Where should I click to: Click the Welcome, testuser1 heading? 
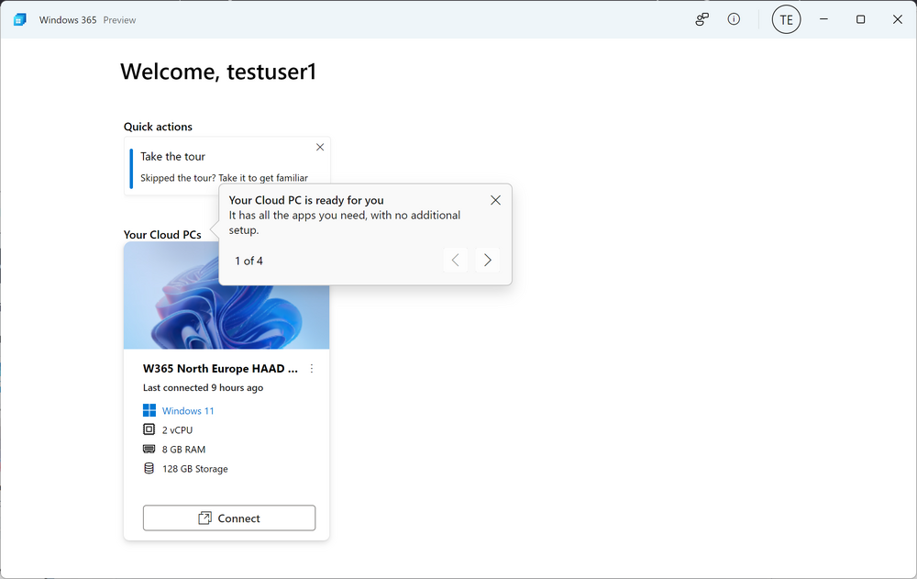point(218,72)
